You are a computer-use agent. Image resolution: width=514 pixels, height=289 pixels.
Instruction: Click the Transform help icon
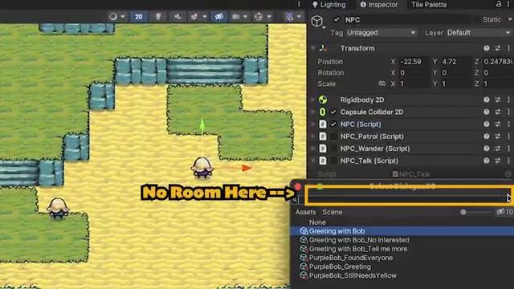(487, 48)
